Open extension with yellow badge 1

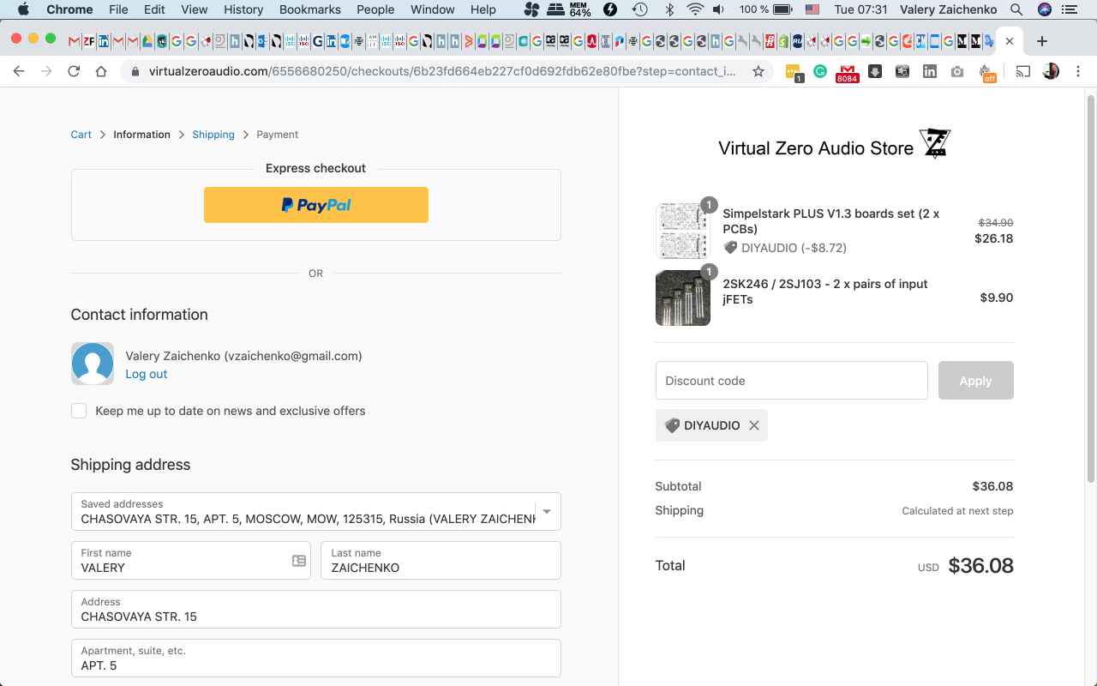click(x=793, y=73)
